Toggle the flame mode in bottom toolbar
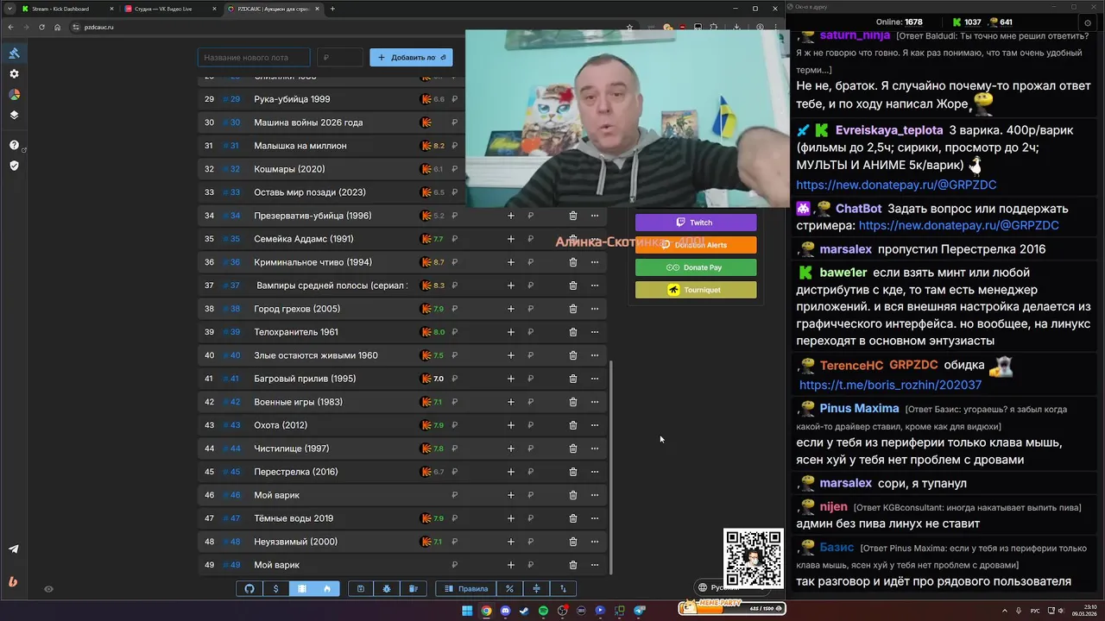Screen dimensions: 1105x621 (x=327, y=589)
